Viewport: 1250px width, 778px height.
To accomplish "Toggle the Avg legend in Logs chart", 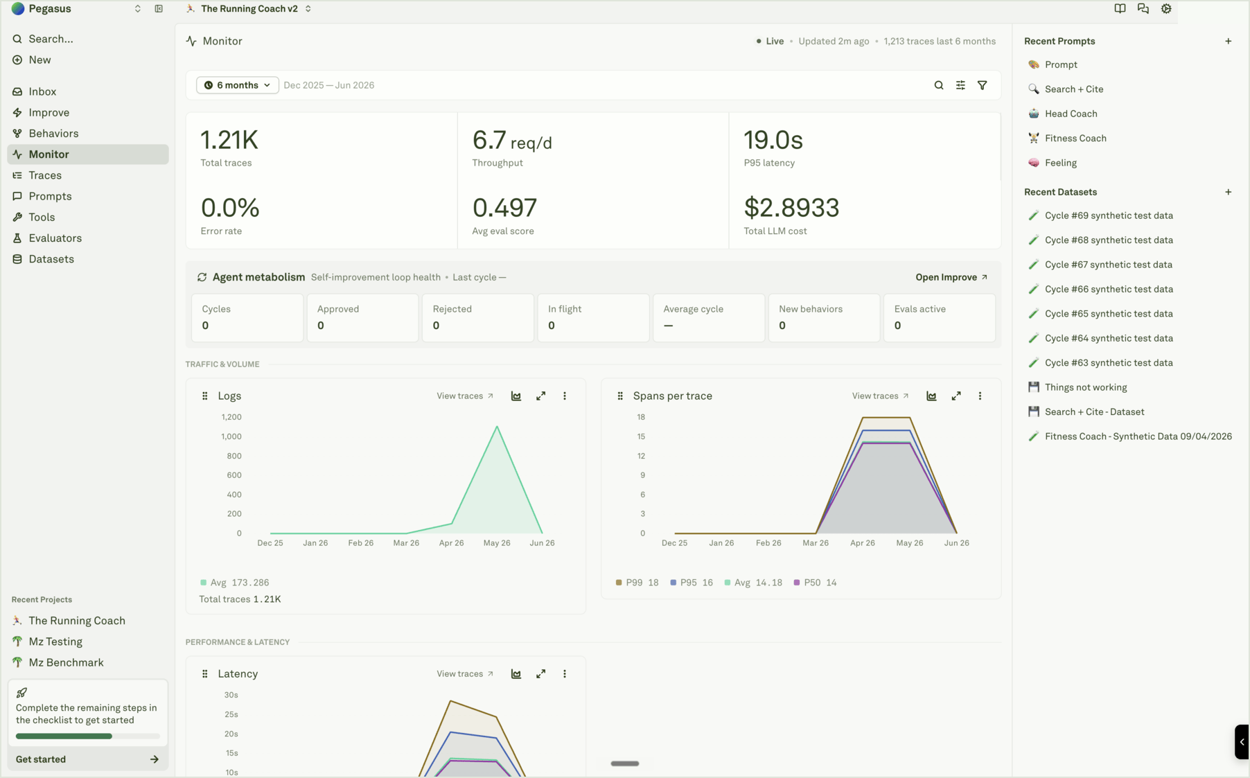I will tap(235, 583).
